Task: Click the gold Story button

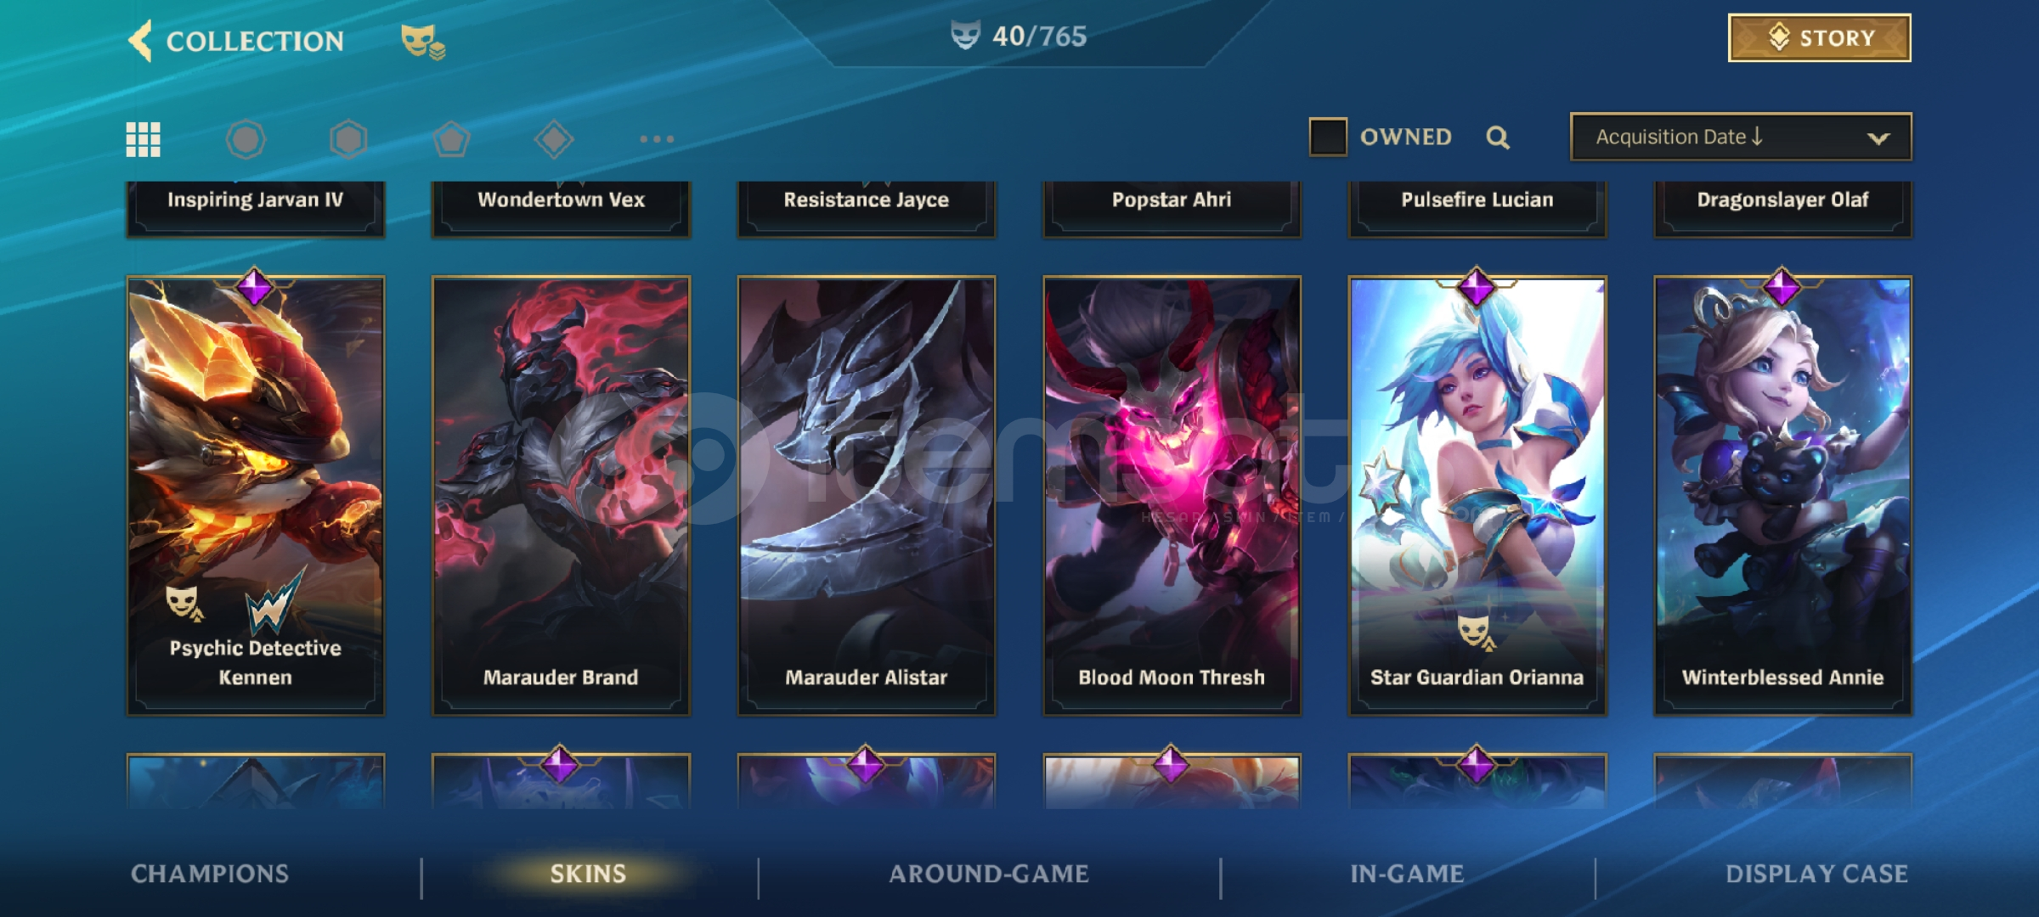Action: (1820, 38)
